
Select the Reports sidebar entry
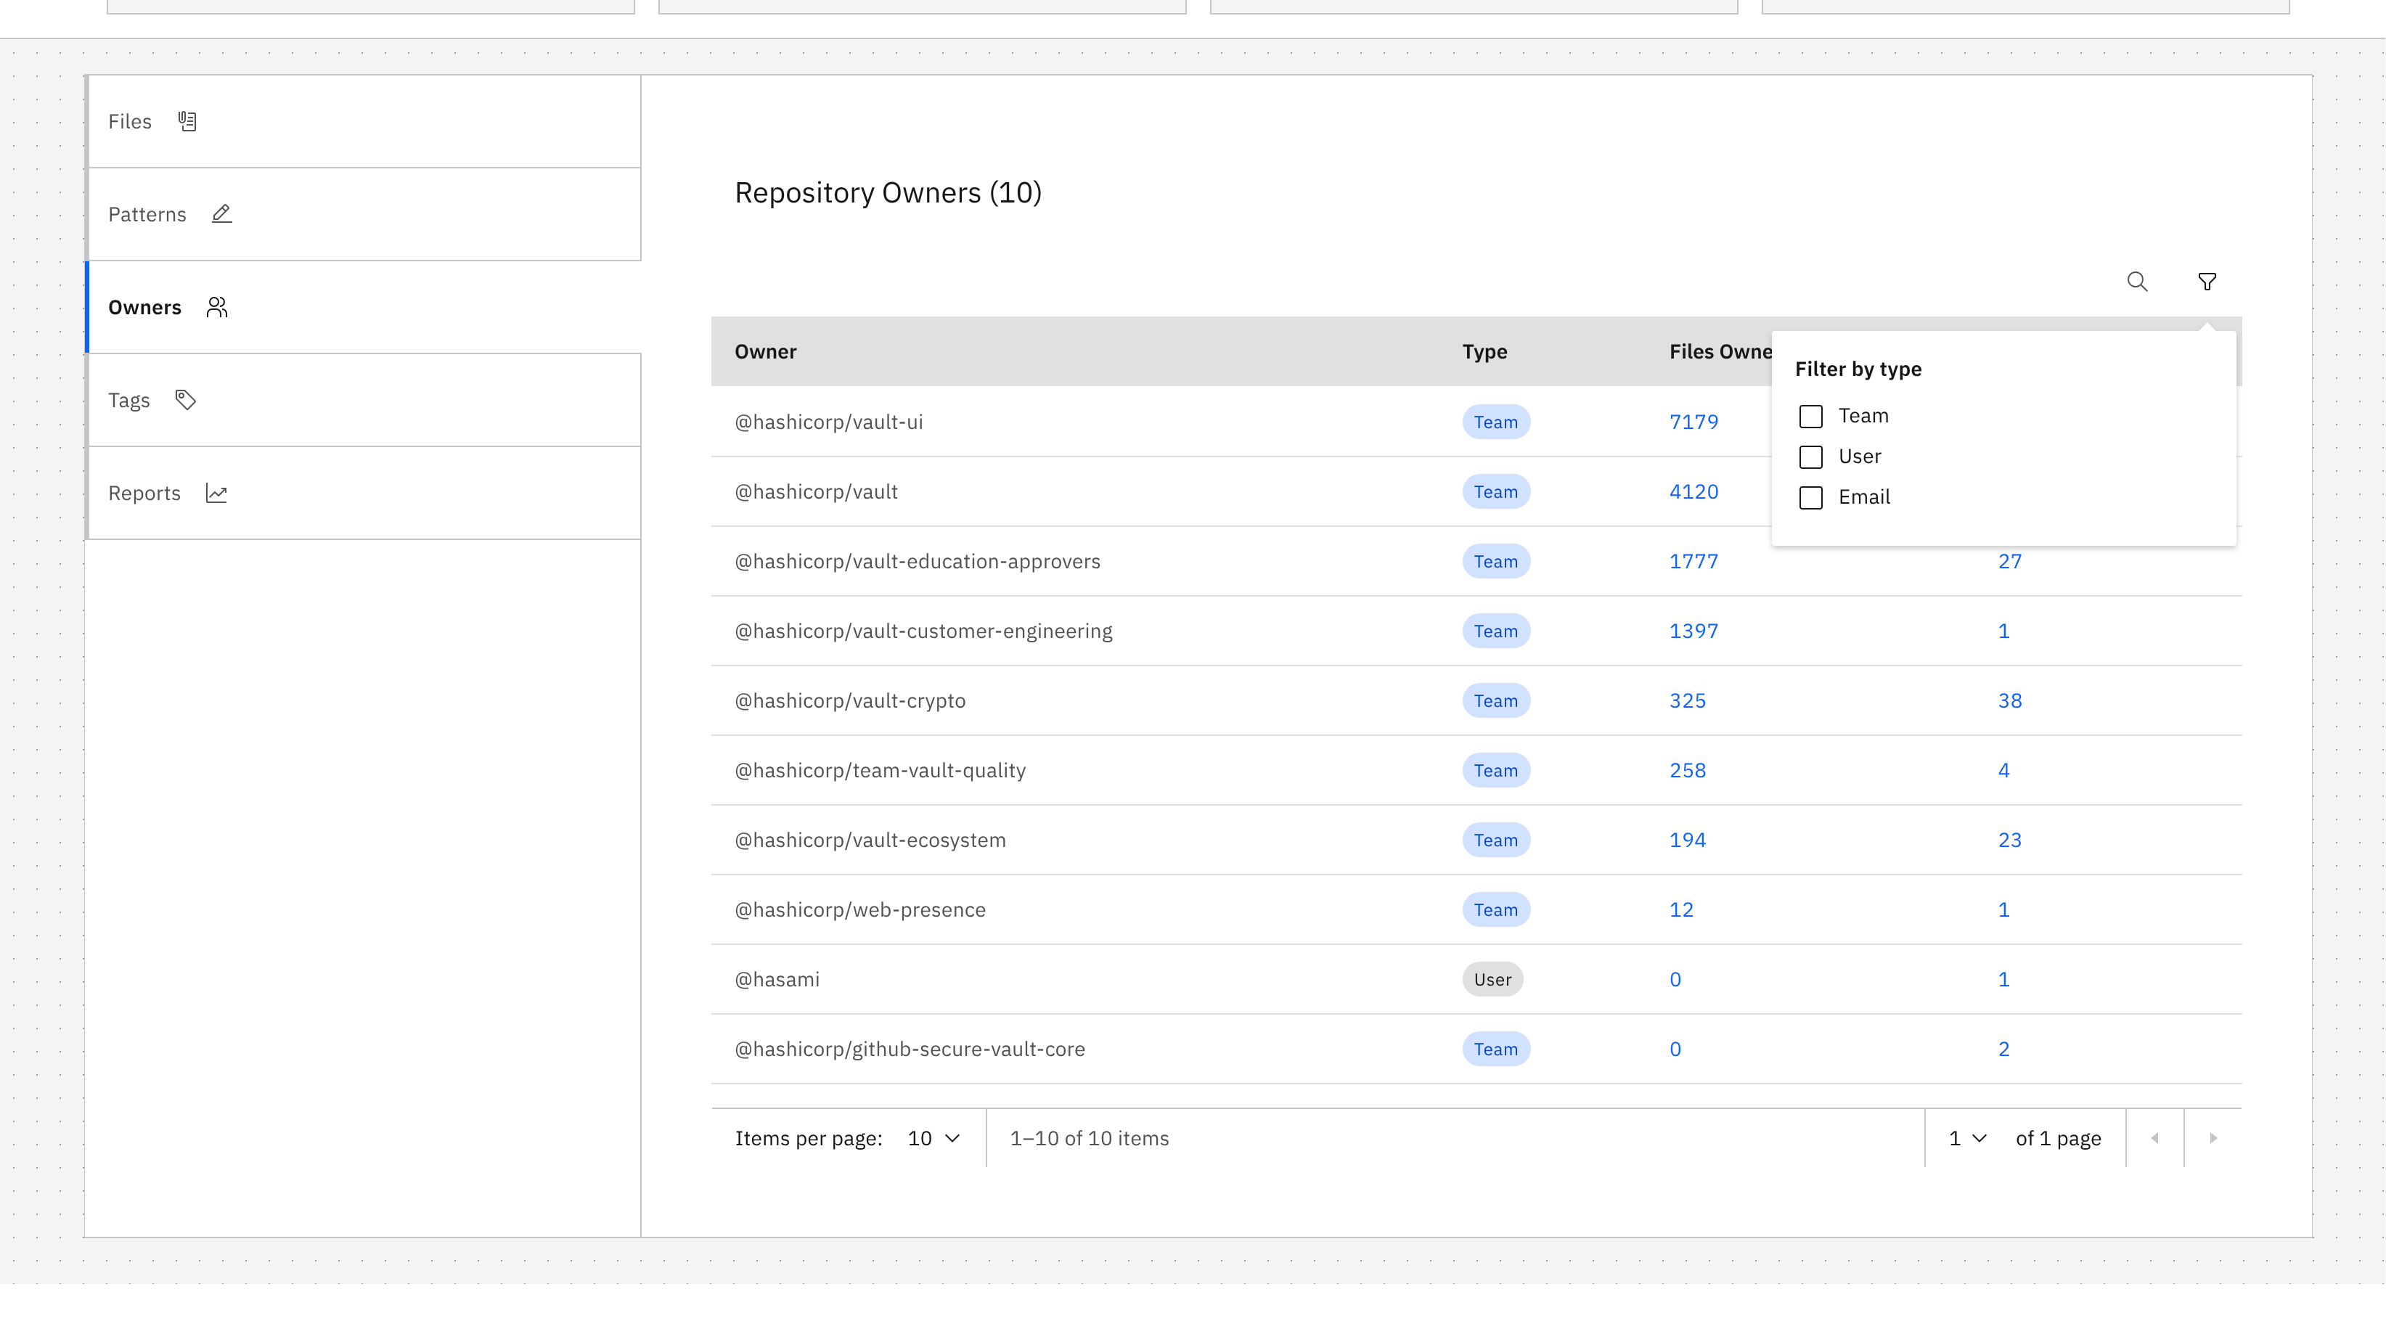(x=144, y=493)
